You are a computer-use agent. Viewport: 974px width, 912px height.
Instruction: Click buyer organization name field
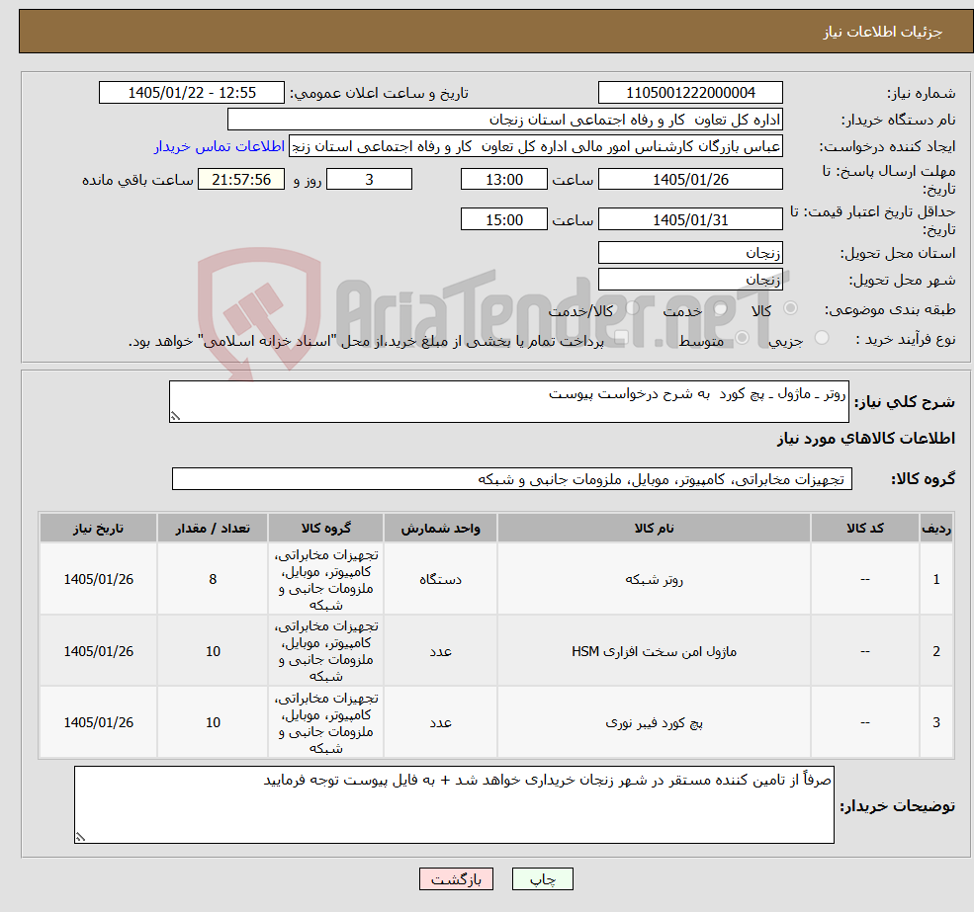pos(505,120)
